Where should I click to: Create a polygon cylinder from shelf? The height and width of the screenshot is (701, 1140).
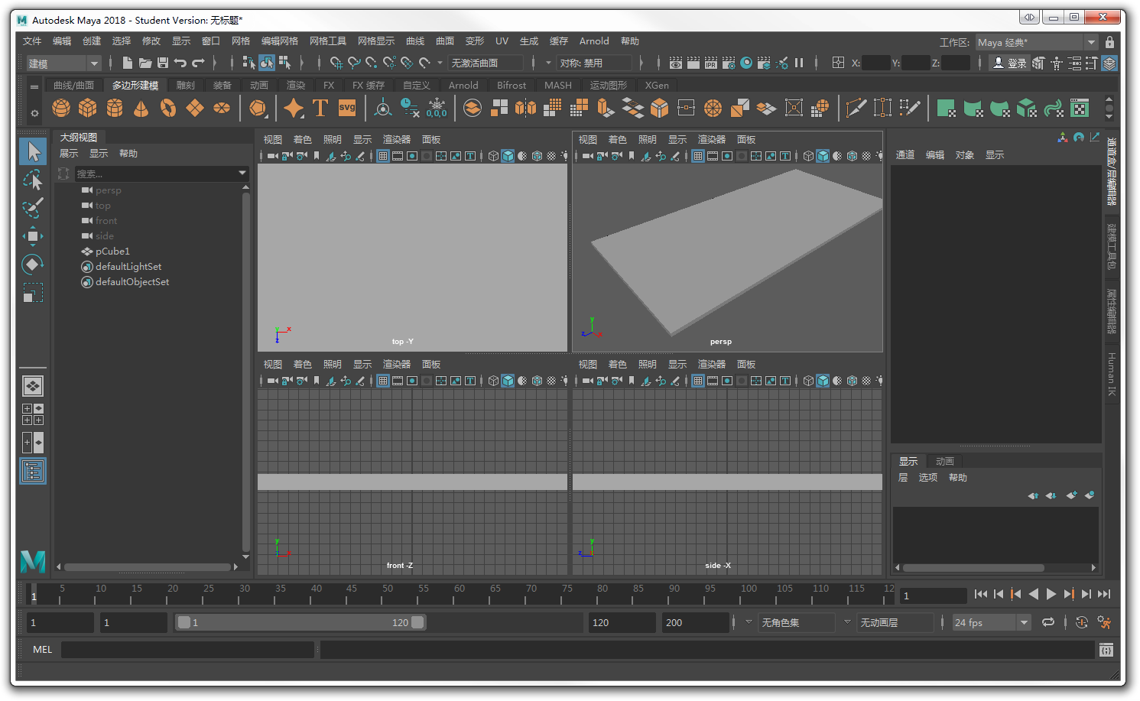[x=115, y=109]
